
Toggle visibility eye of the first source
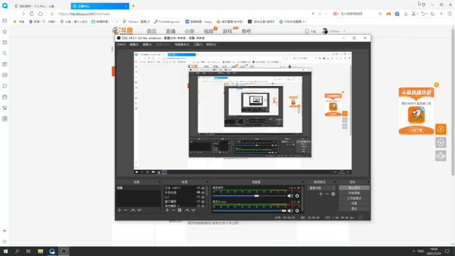pos(198,188)
